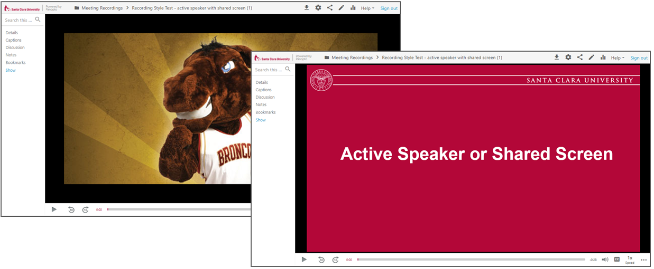Screen dimensions: 654x269
Task: Click download icon in the front window
Action: (557, 57)
